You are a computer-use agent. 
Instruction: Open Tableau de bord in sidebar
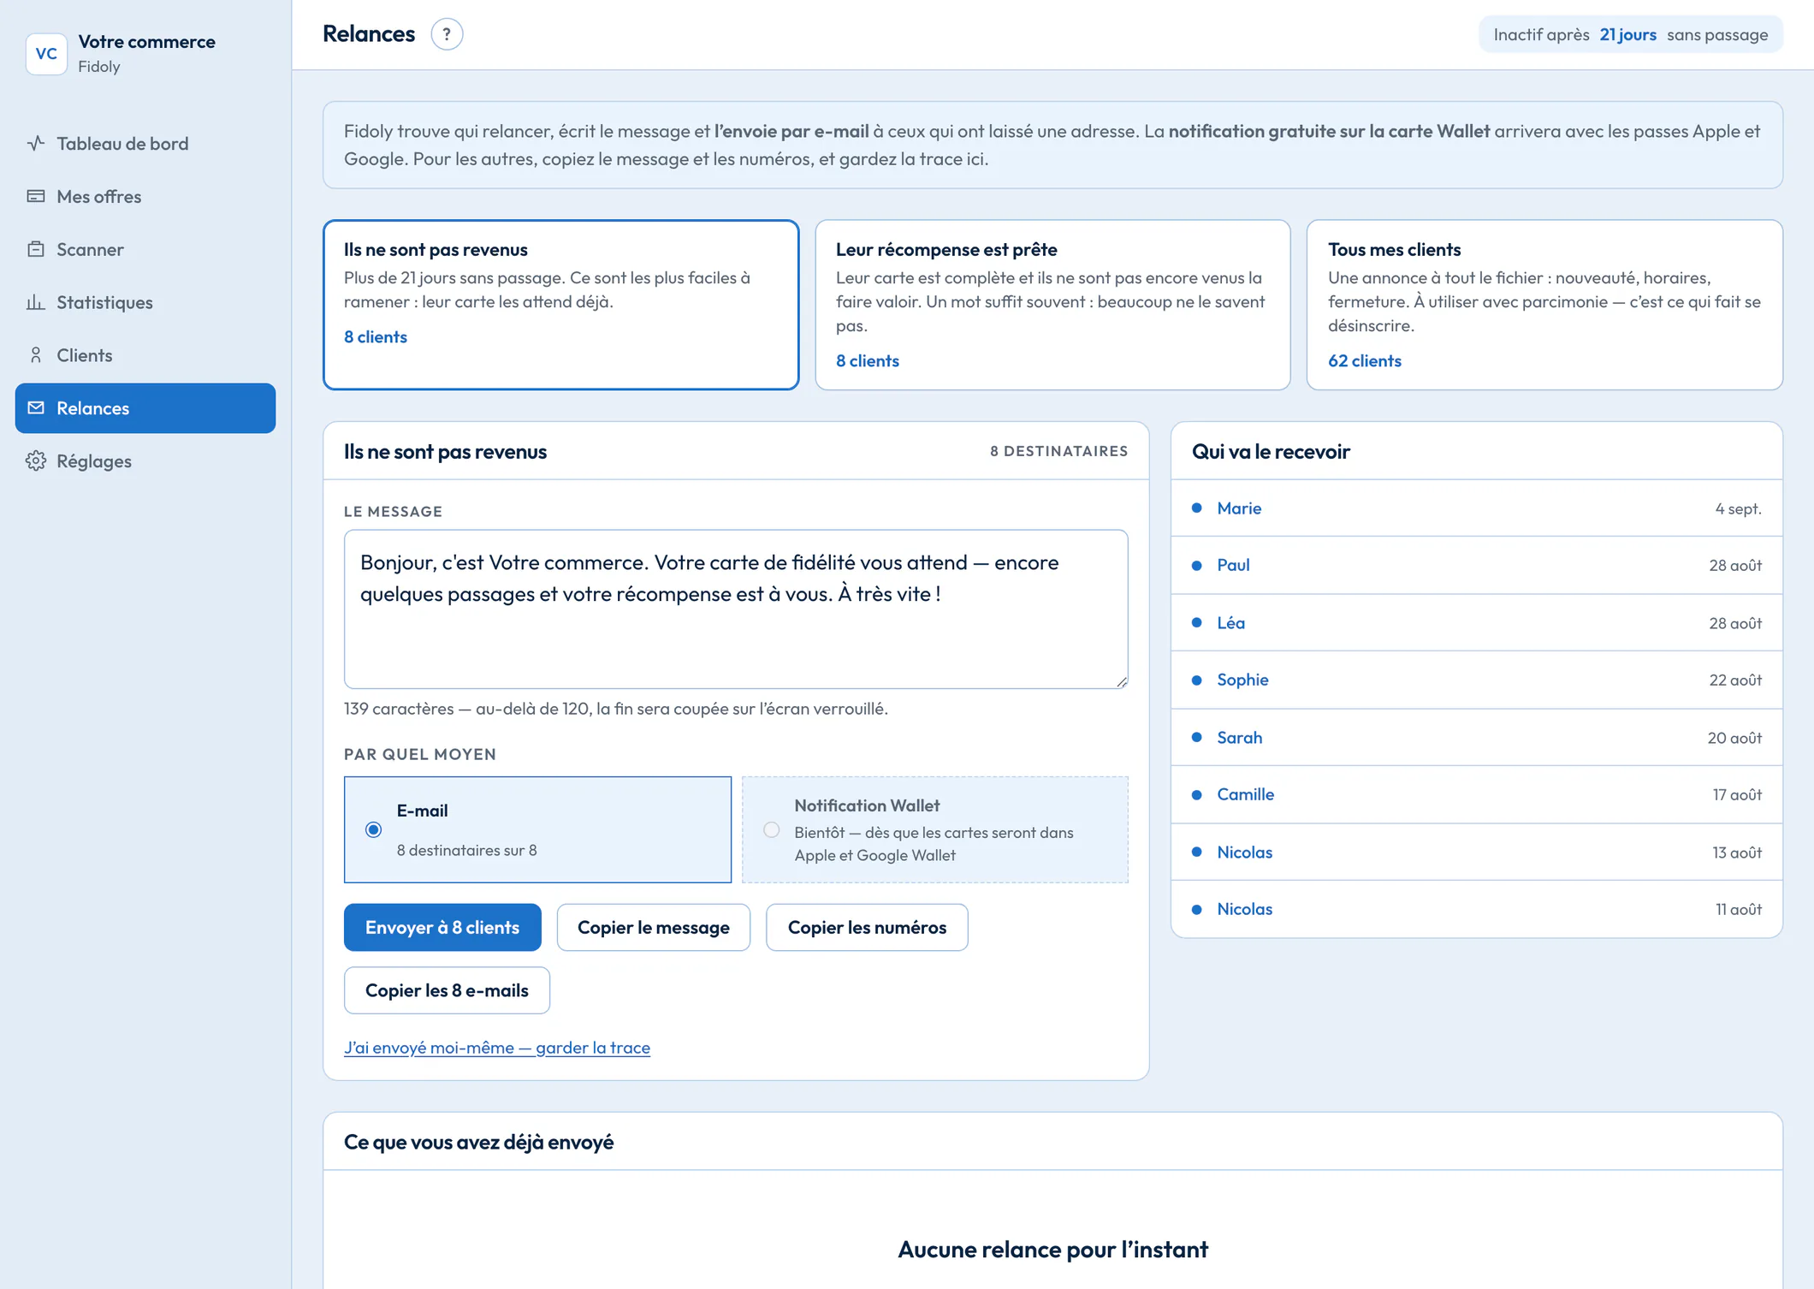pos(145,143)
